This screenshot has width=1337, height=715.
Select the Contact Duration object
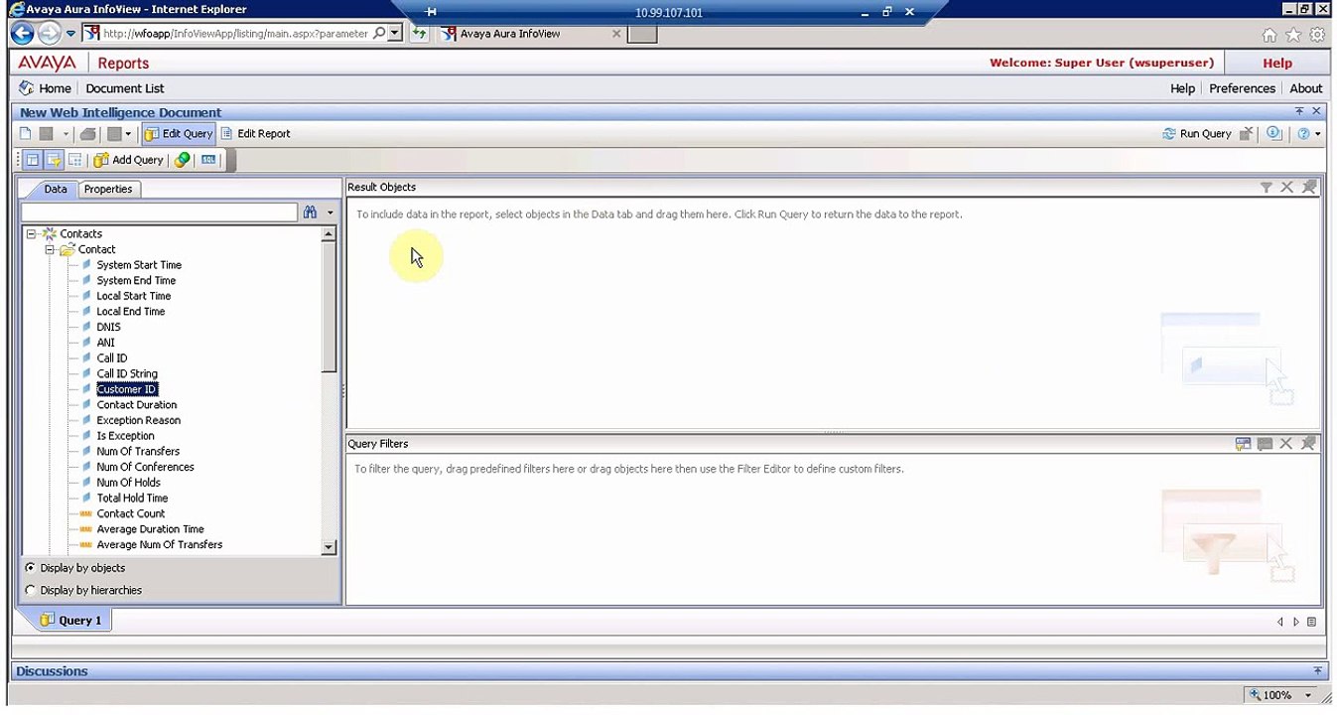[x=137, y=405]
